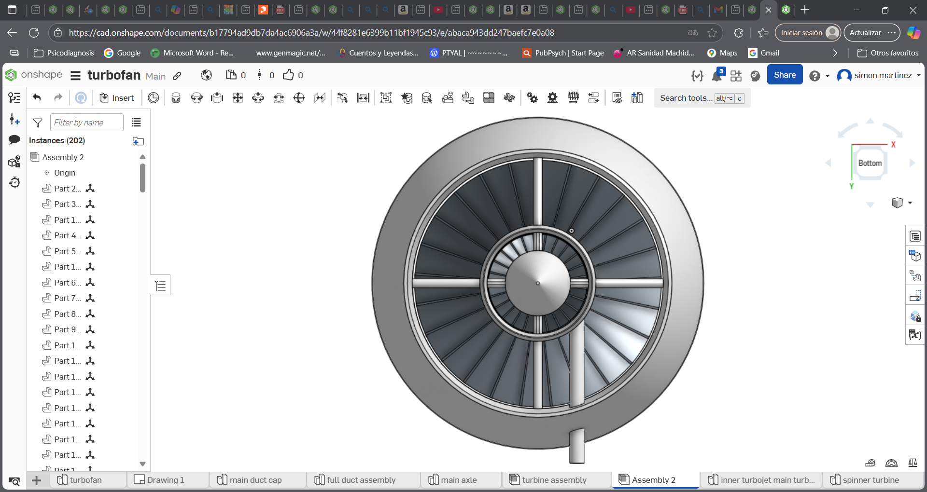
Task: Click the Bottom face of view cube
Action: click(x=870, y=163)
